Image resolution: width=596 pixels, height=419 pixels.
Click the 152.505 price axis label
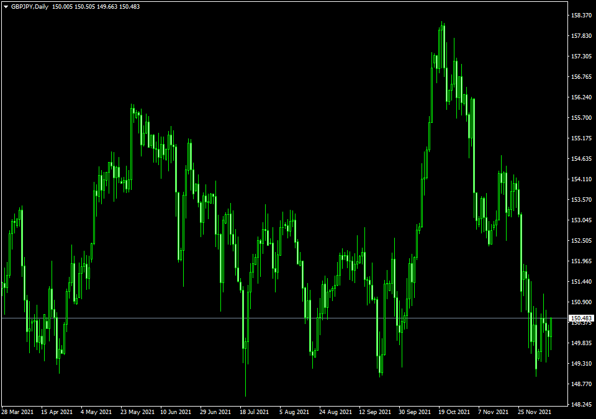(x=582, y=241)
